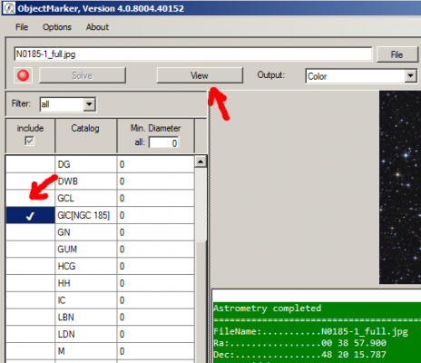The image size is (421, 363).
Task: Select the IC catalog name cell
Action: (x=86, y=300)
